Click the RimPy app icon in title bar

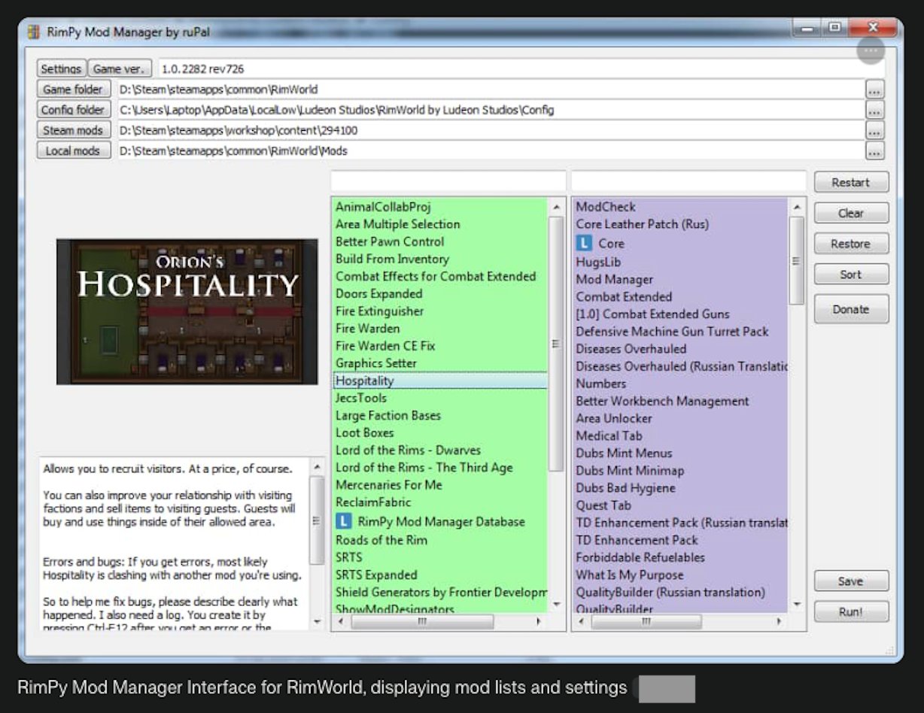33,32
